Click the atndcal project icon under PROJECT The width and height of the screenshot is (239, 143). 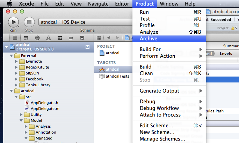coord(102,53)
